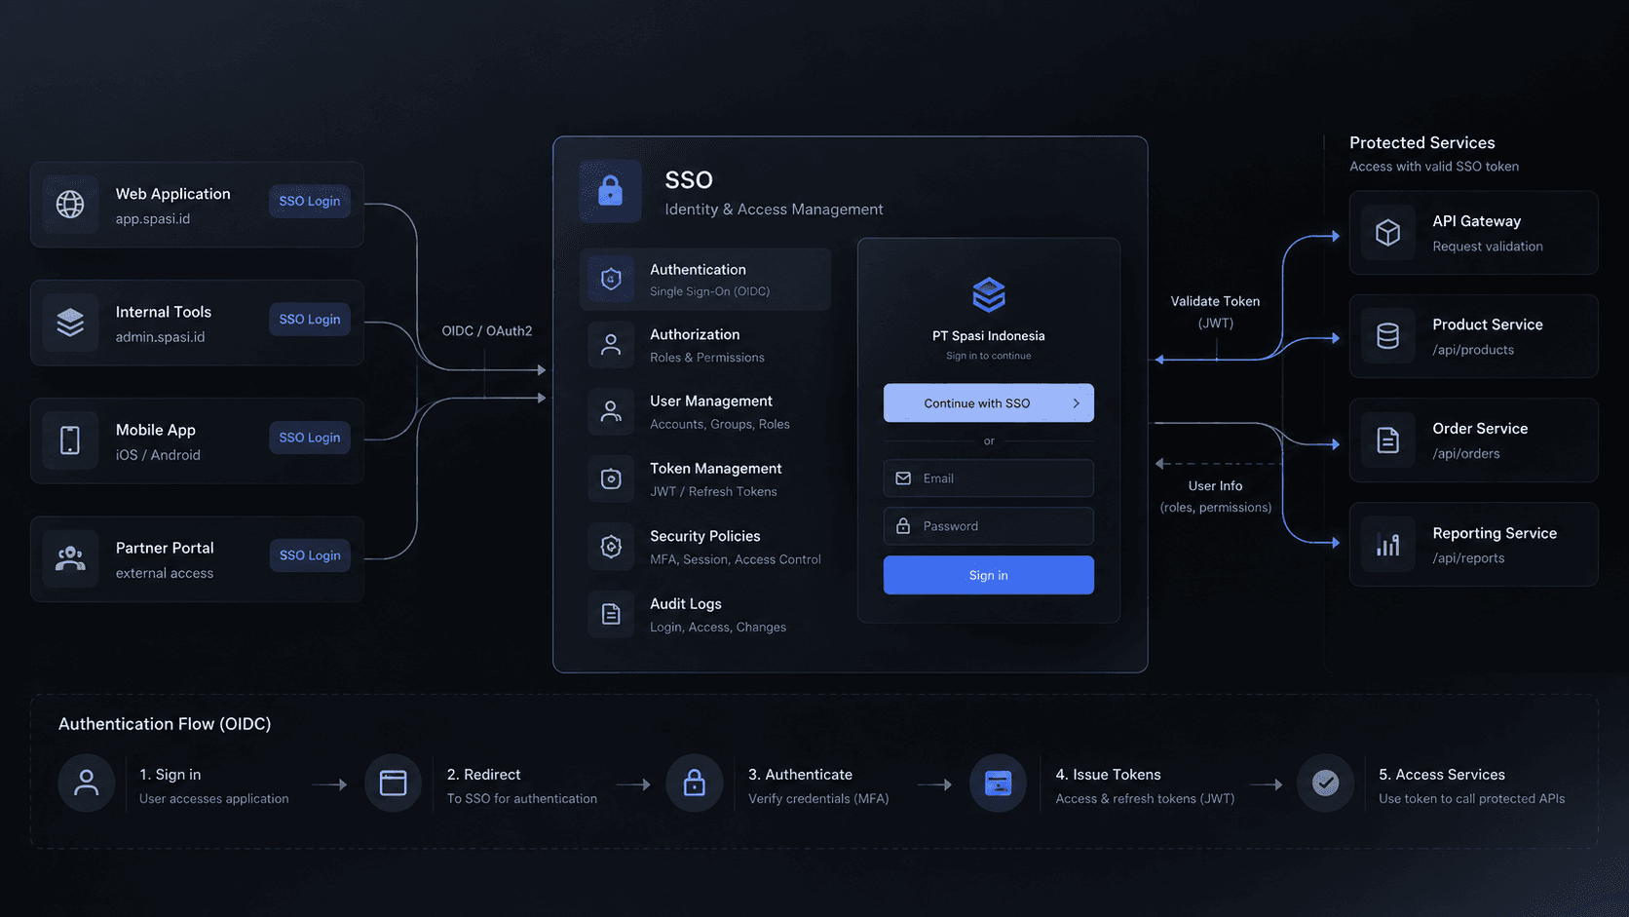Click the Audit Logs document icon
Screen dimensions: 1629x917
pyautogui.click(x=611, y=614)
